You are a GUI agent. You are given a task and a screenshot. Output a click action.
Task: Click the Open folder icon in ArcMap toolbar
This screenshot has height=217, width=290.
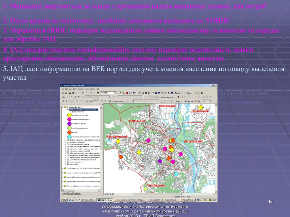tap(66, 93)
